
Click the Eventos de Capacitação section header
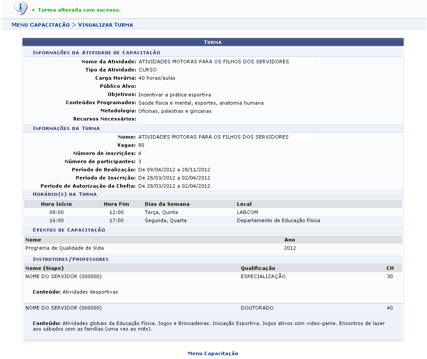[x=69, y=230]
